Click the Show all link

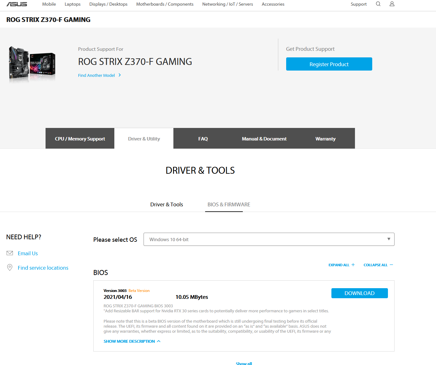244,363
